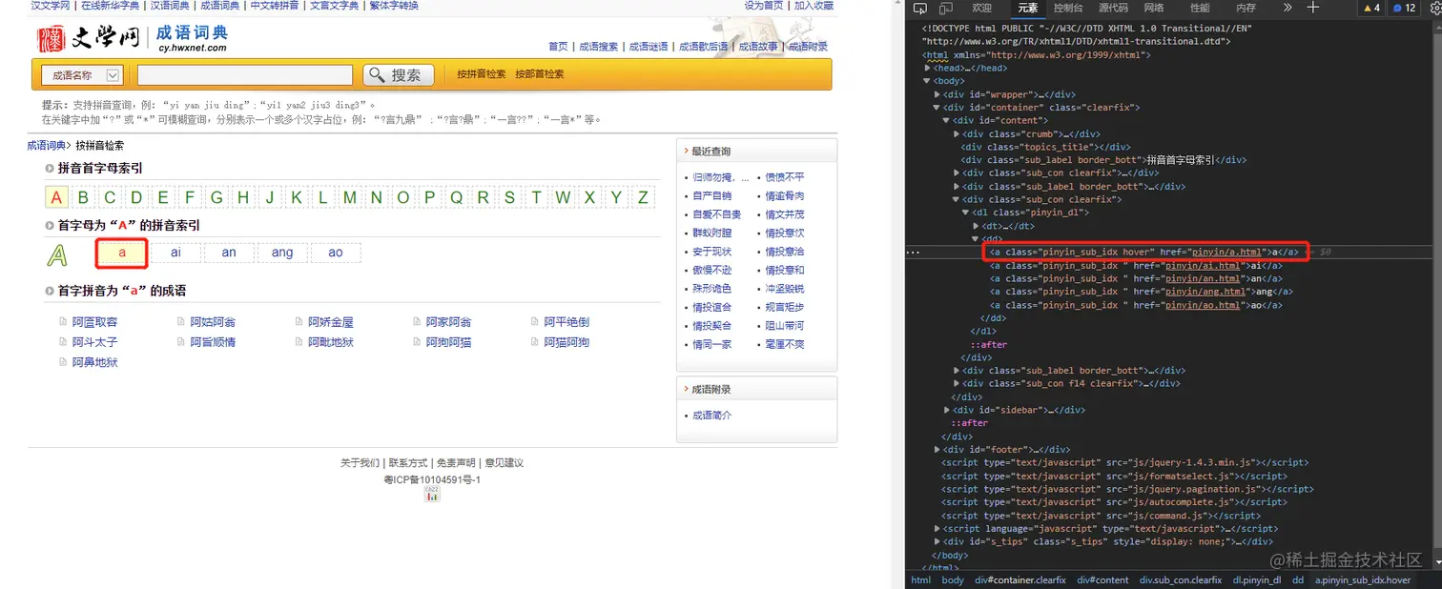Open the site logo 文学网
The height and width of the screenshot is (589, 1442).
click(89, 38)
